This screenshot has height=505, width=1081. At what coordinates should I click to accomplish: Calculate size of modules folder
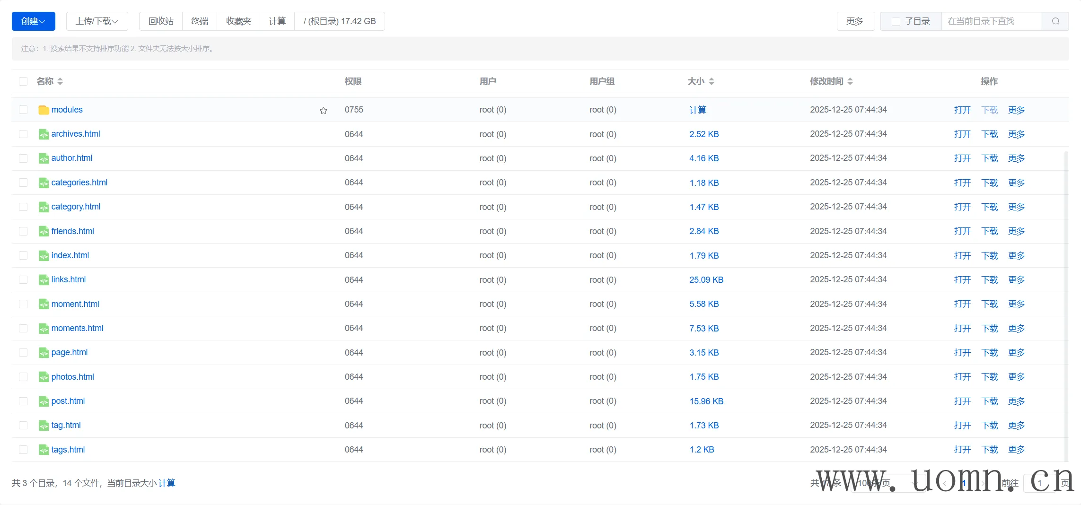point(697,110)
